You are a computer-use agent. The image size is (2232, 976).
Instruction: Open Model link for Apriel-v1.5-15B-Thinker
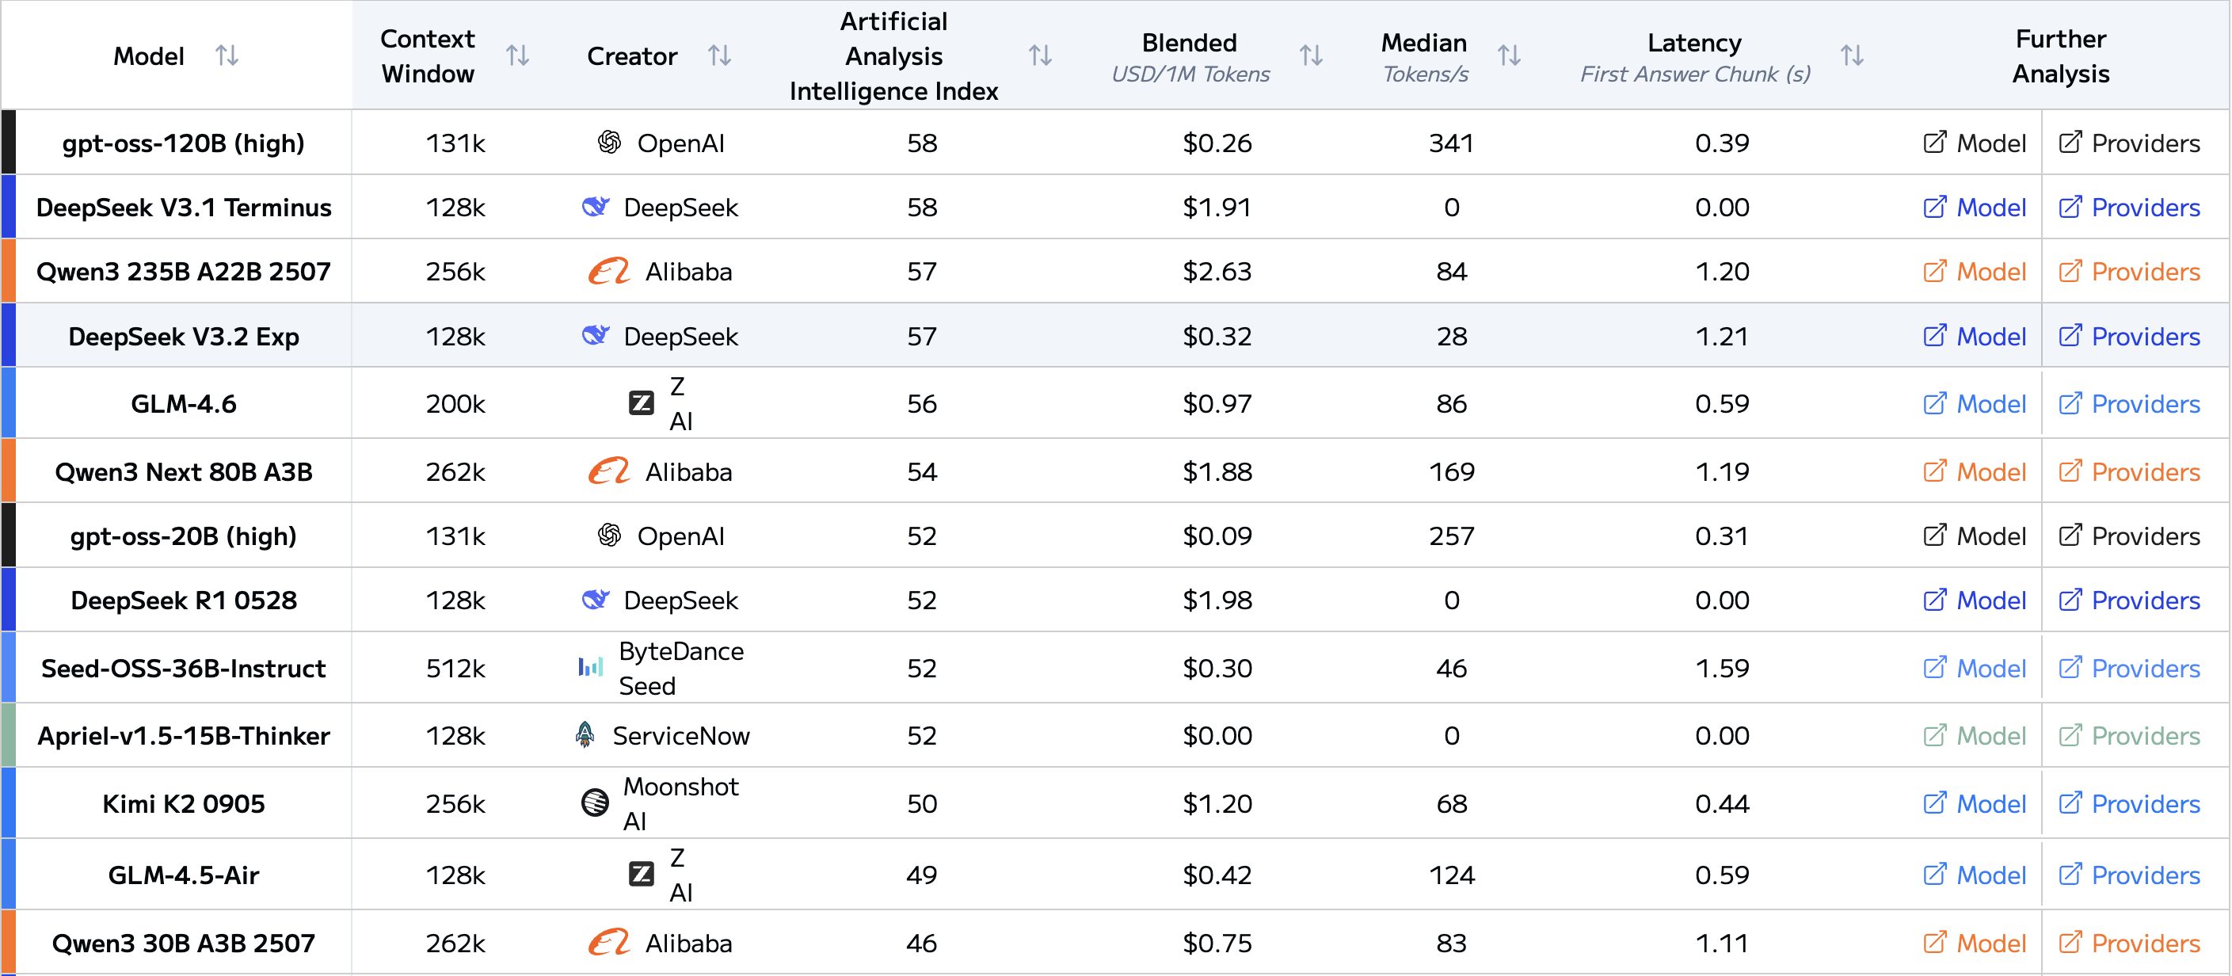[x=1975, y=736]
